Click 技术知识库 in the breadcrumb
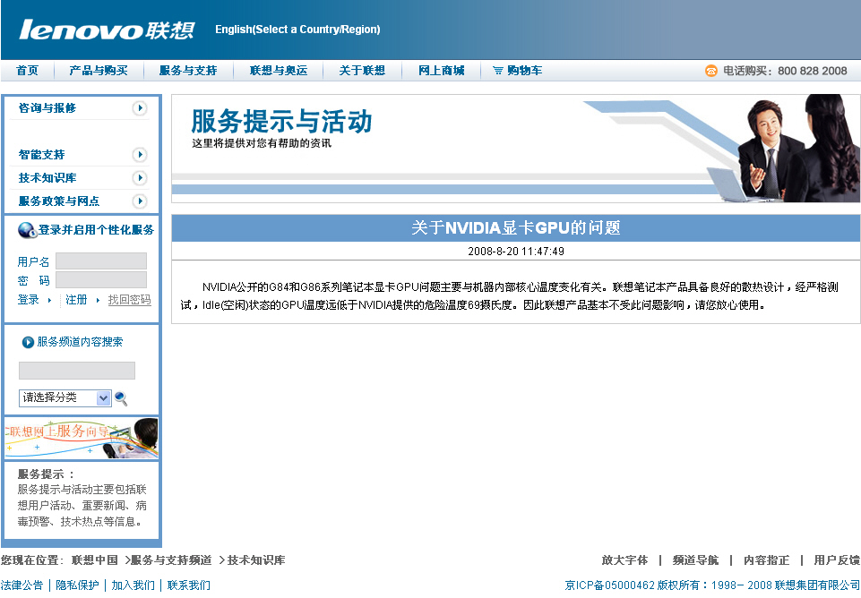Image resolution: width=861 pixels, height=598 pixels. point(256,560)
